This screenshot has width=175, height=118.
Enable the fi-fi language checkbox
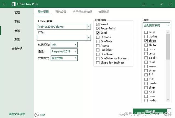pyautogui.click(x=146, y=75)
